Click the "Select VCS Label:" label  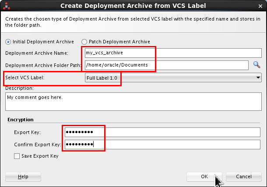coord(25,78)
